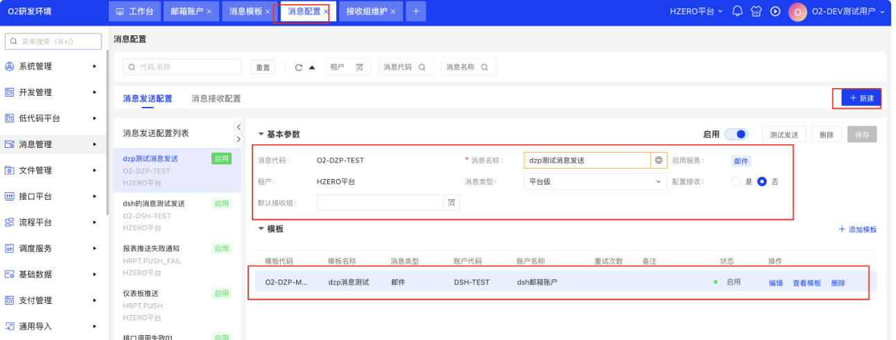Image resolution: width=896 pixels, height=340 pixels.
Task: Select 否 for 配置接收
Action: pyautogui.click(x=762, y=182)
